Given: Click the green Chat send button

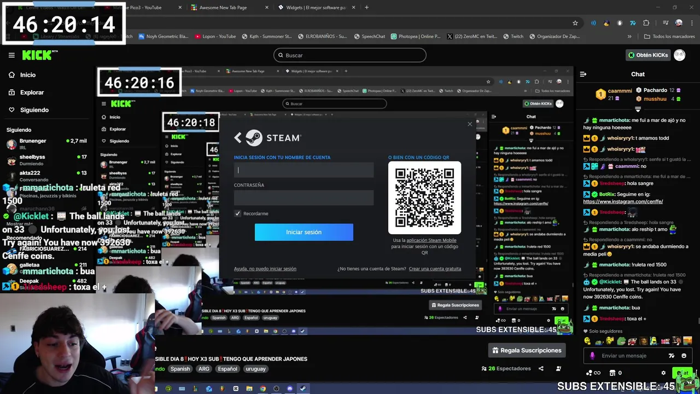Looking at the screenshot, I should click(682, 373).
